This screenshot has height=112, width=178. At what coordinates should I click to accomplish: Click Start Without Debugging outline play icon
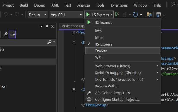117,15
